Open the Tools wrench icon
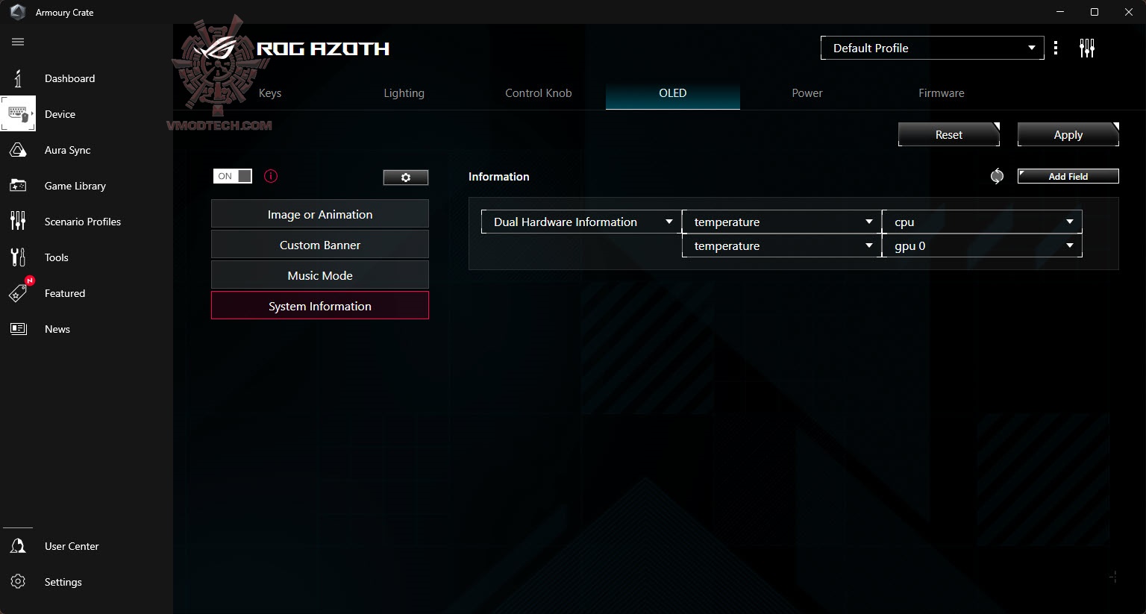This screenshot has height=614, width=1146. point(18,257)
